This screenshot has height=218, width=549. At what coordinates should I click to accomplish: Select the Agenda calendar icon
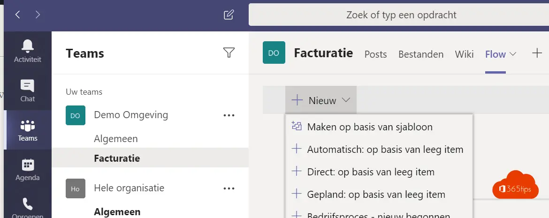pyautogui.click(x=27, y=165)
